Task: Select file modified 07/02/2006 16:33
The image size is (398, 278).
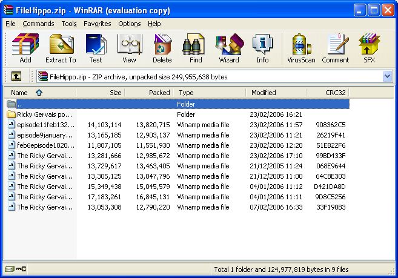Action: click(x=177, y=207)
